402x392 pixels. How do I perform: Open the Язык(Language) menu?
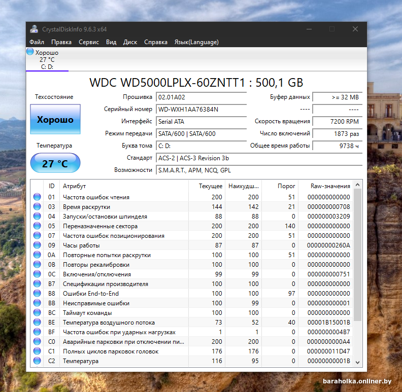pyautogui.click(x=196, y=42)
